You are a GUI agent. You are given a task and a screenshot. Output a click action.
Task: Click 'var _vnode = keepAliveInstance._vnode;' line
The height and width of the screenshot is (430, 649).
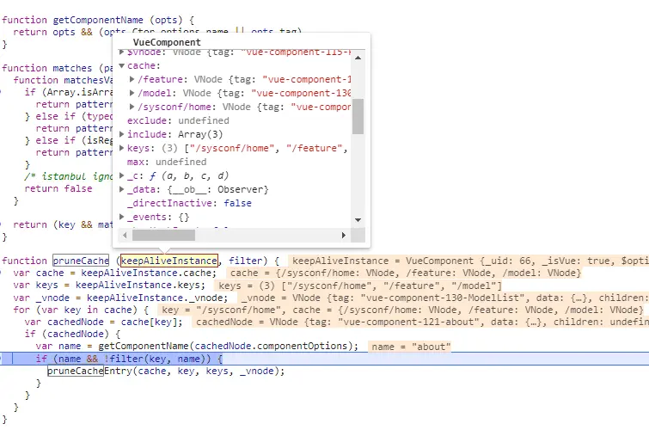point(120,298)
